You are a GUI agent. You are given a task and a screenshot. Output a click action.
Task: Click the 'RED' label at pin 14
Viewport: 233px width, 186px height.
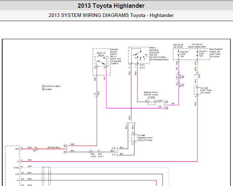click(x=30, y=179)
